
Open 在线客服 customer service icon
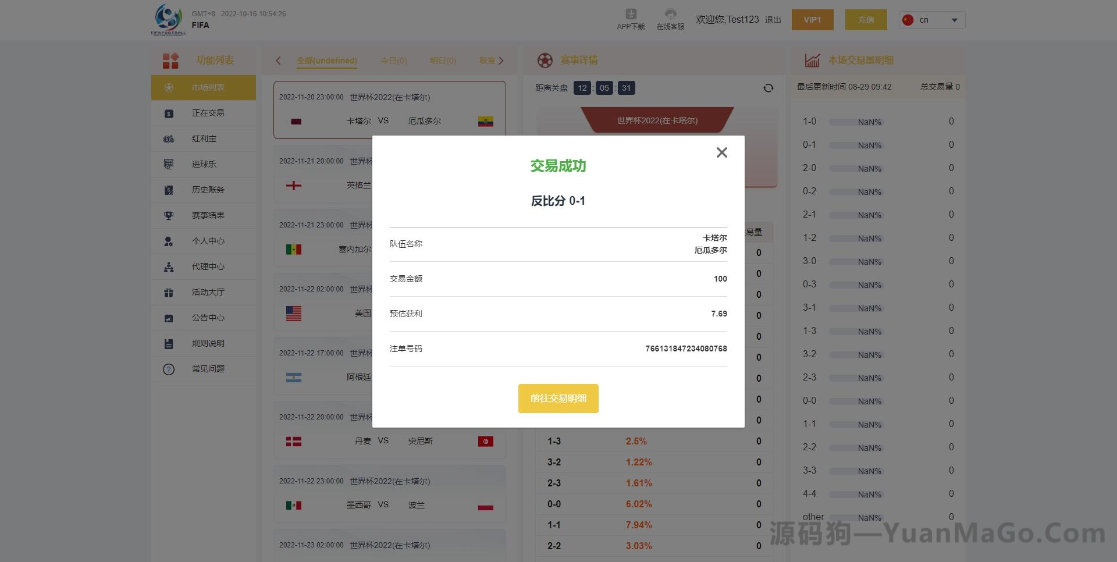click(x=670, y=14)
